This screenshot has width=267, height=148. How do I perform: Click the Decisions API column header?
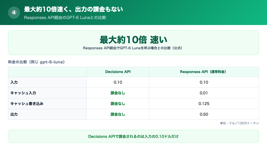pyautogui.click(x=118, y=72)
